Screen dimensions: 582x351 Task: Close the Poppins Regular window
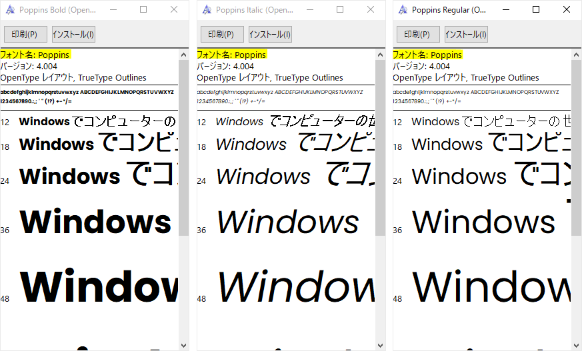pos(567,9)
